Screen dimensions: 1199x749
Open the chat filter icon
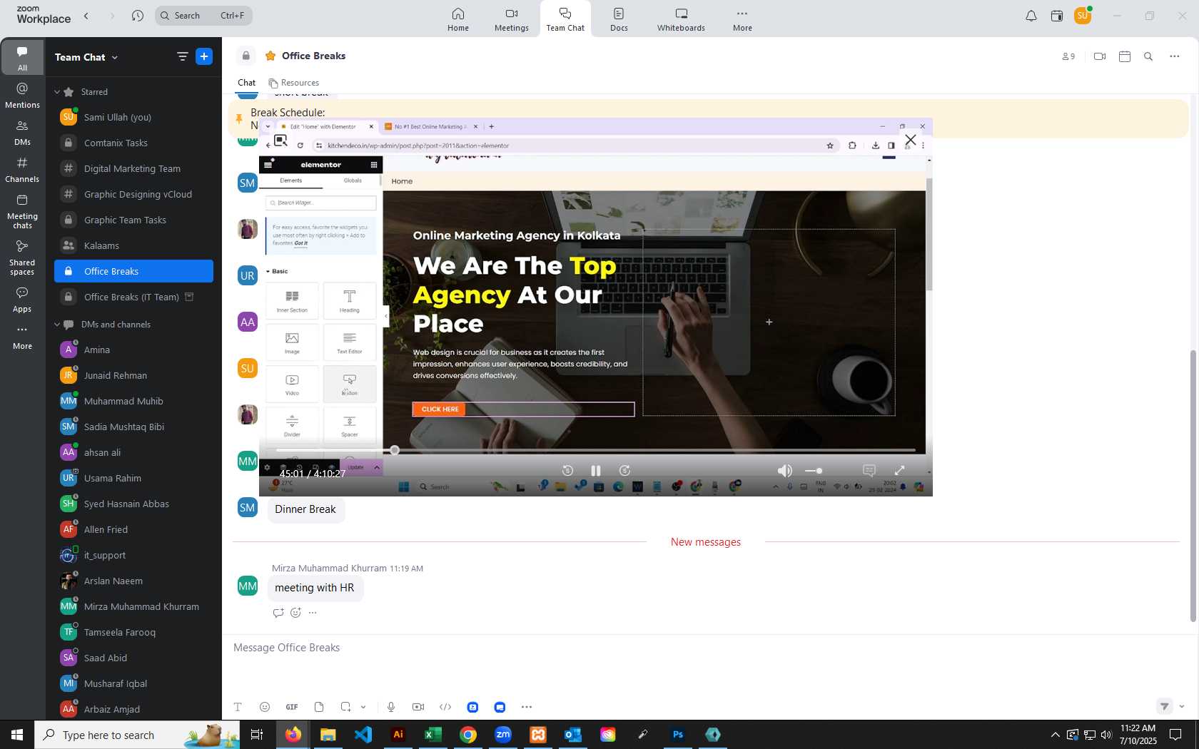[x=183, y=56]
